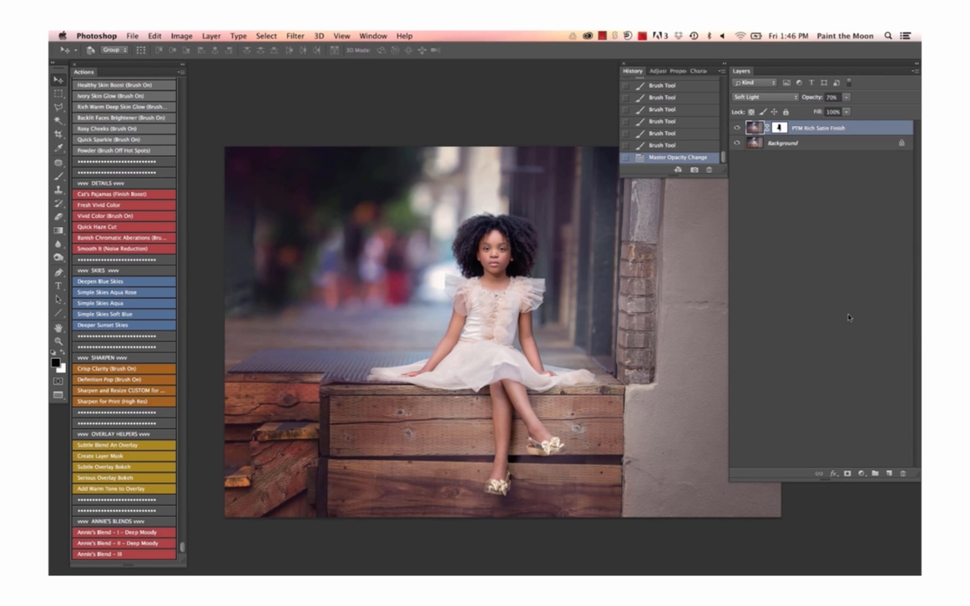Select the Hand tool
The image size is (970, 606).
(59, 328)
